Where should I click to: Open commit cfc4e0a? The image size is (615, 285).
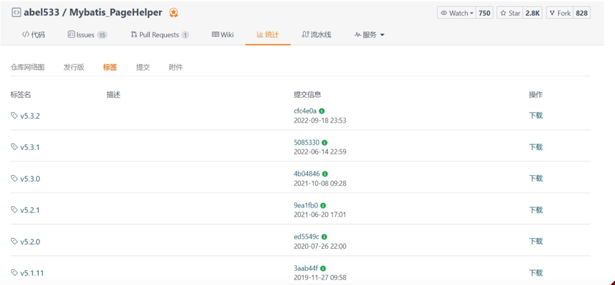305,111
